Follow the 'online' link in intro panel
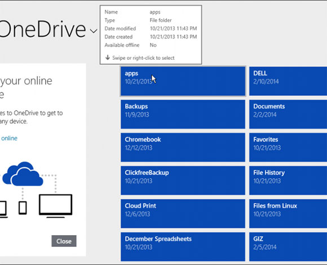 click(9, 138)
